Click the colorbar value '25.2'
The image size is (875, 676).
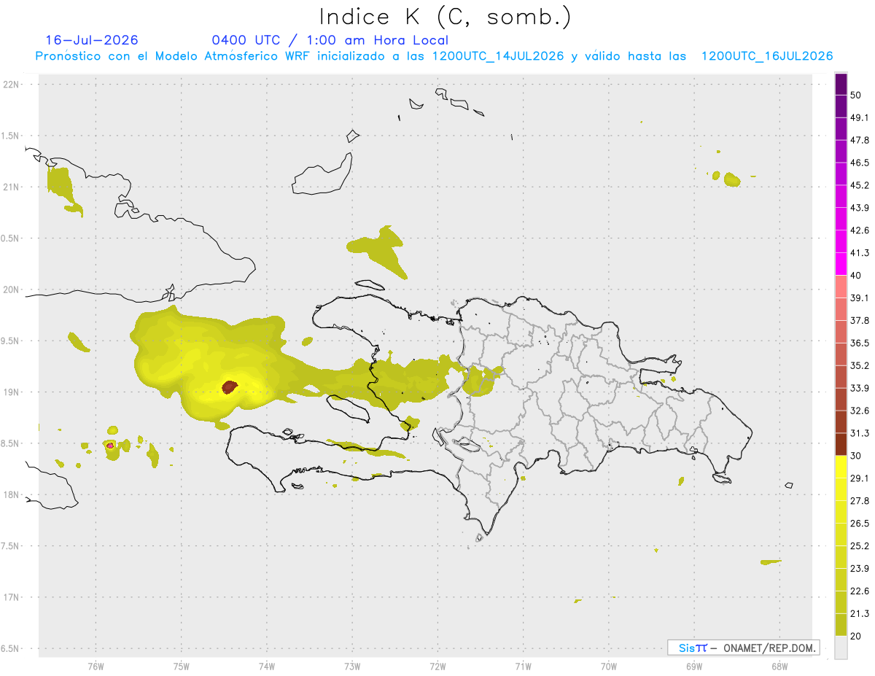pyautogui.click(x=860, y=546)
